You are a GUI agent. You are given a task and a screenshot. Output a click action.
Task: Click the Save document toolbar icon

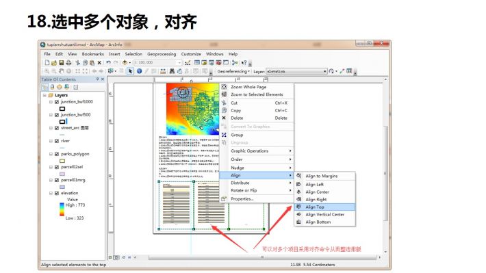[62, 62]
